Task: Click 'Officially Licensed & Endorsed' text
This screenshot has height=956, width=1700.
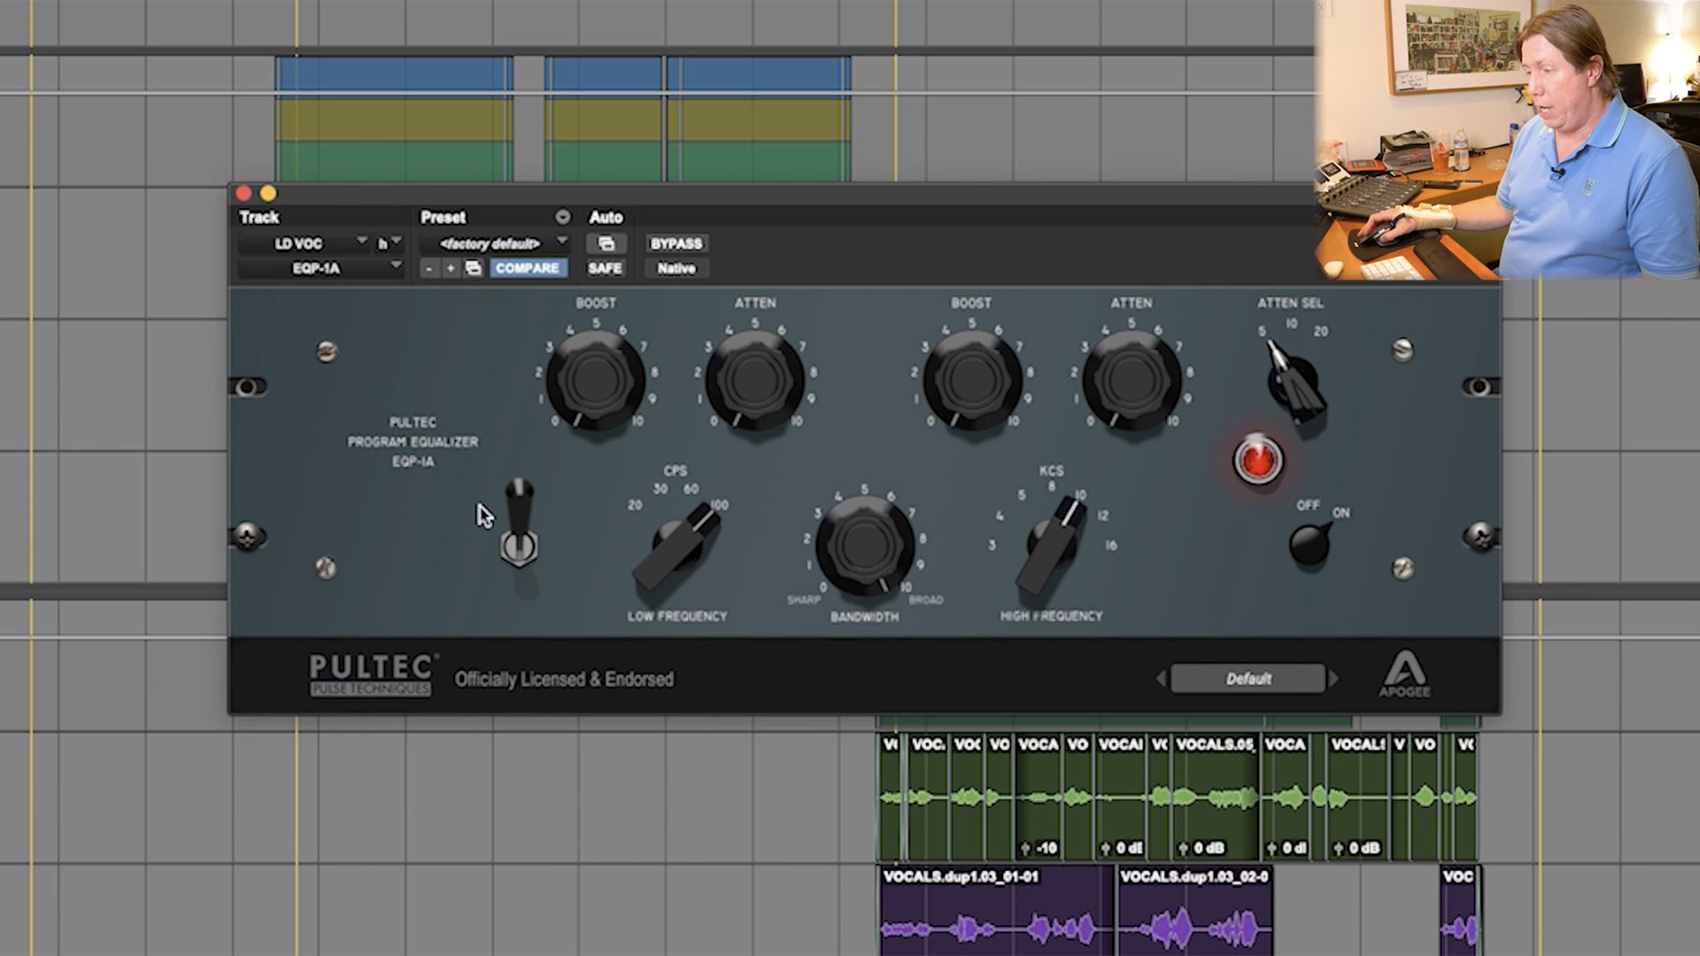Action: [564, 679]
